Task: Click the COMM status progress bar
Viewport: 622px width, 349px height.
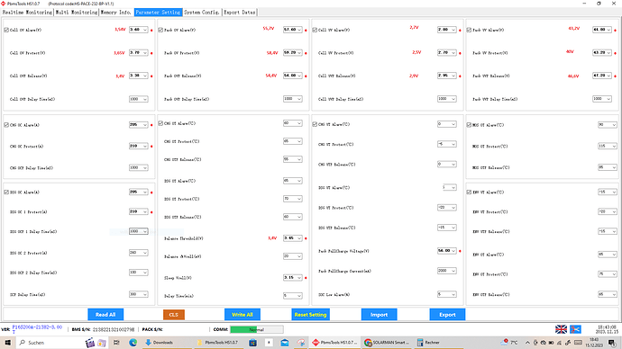Action: click(x=257, y=329)
